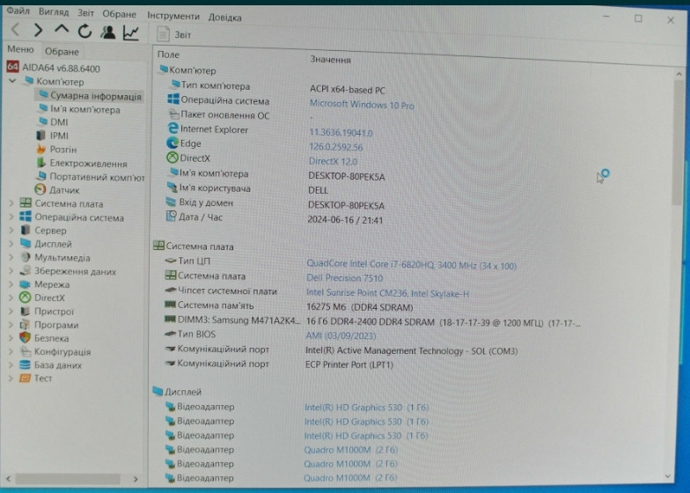Select Портативний комп'ютер tree item
Image resolution: width=690 pixels, height=493 pixels.
coord(91,176)
